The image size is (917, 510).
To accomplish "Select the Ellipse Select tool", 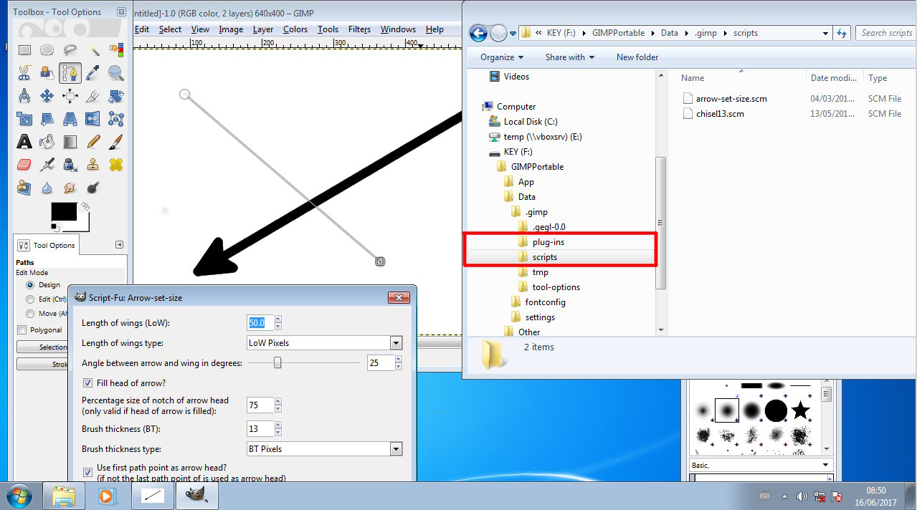I will click(47, 50).
